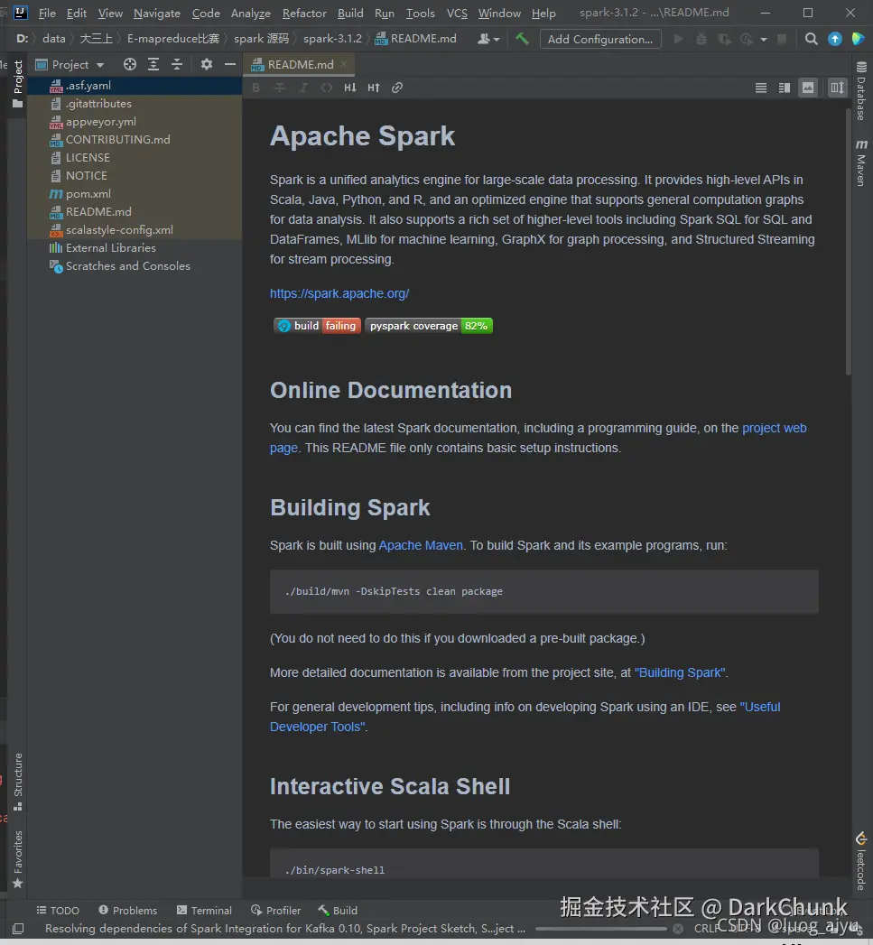This screenshot has height=945, width=873.
Task: Toggle auto-scroll preview button
Action: [838, 88]
